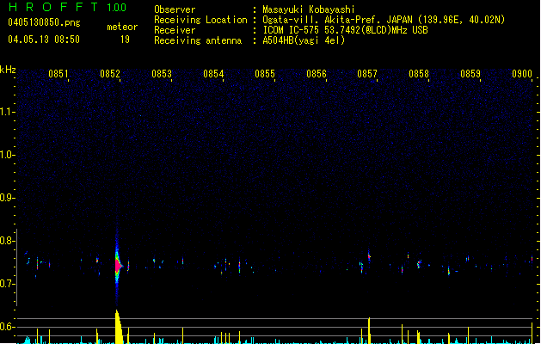Image resolution: width=541 pixels, height=344 pixels.
Task: Click the yellow power spike below 0857
Action: (369, 330)
